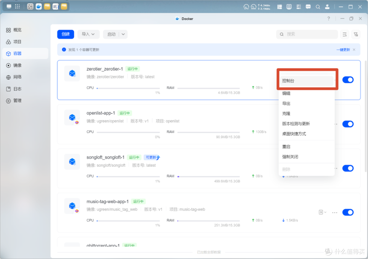Screen dimensions: 368x259
Task: Click the container list vertical scrollbar
Action: click(366, 116)
